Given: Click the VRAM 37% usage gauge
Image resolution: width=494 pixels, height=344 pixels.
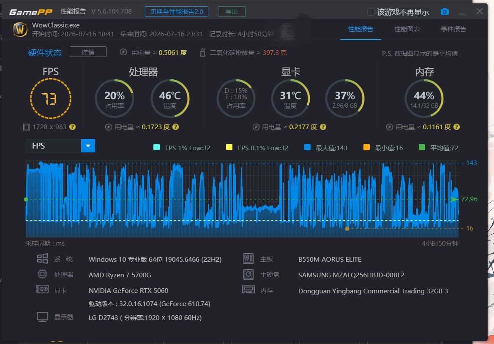Looking at the screenshot, I should pyautogui.click(x=345, y=98).
